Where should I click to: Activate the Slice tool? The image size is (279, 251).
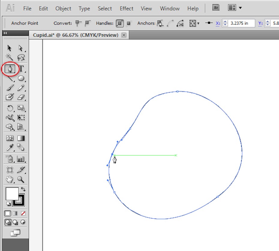(x=21, y=170)
